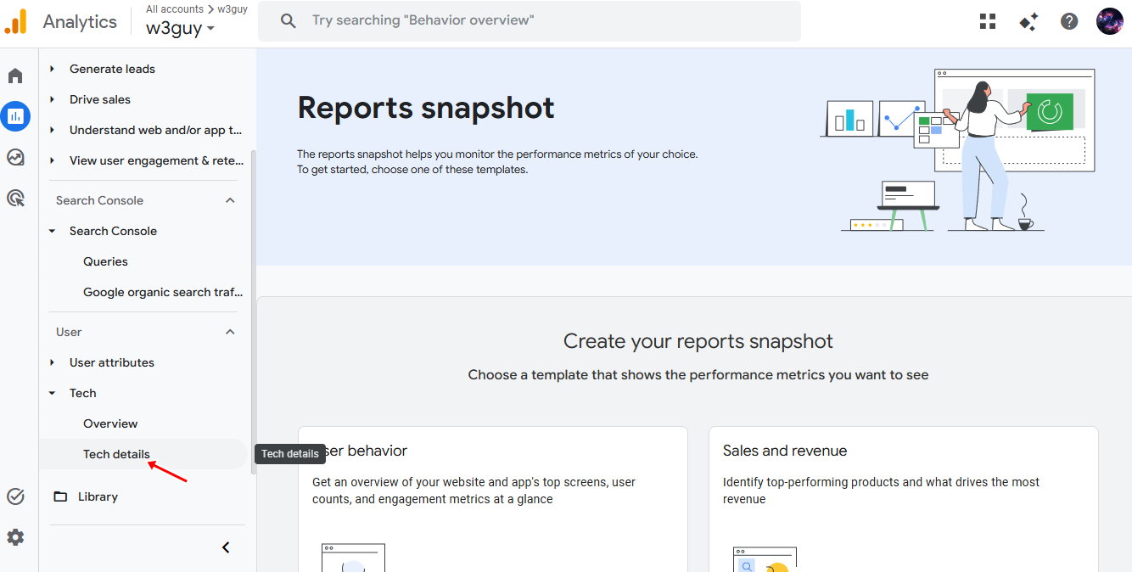Collapse the Search Console section chevron
1132x572 pixels.
coord(230,200)
